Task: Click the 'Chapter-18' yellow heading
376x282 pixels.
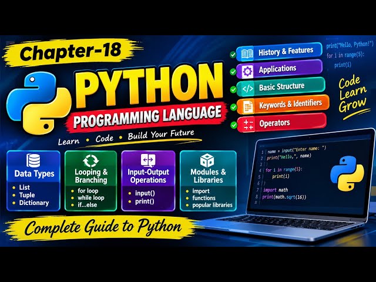Action: coord(70,52)
